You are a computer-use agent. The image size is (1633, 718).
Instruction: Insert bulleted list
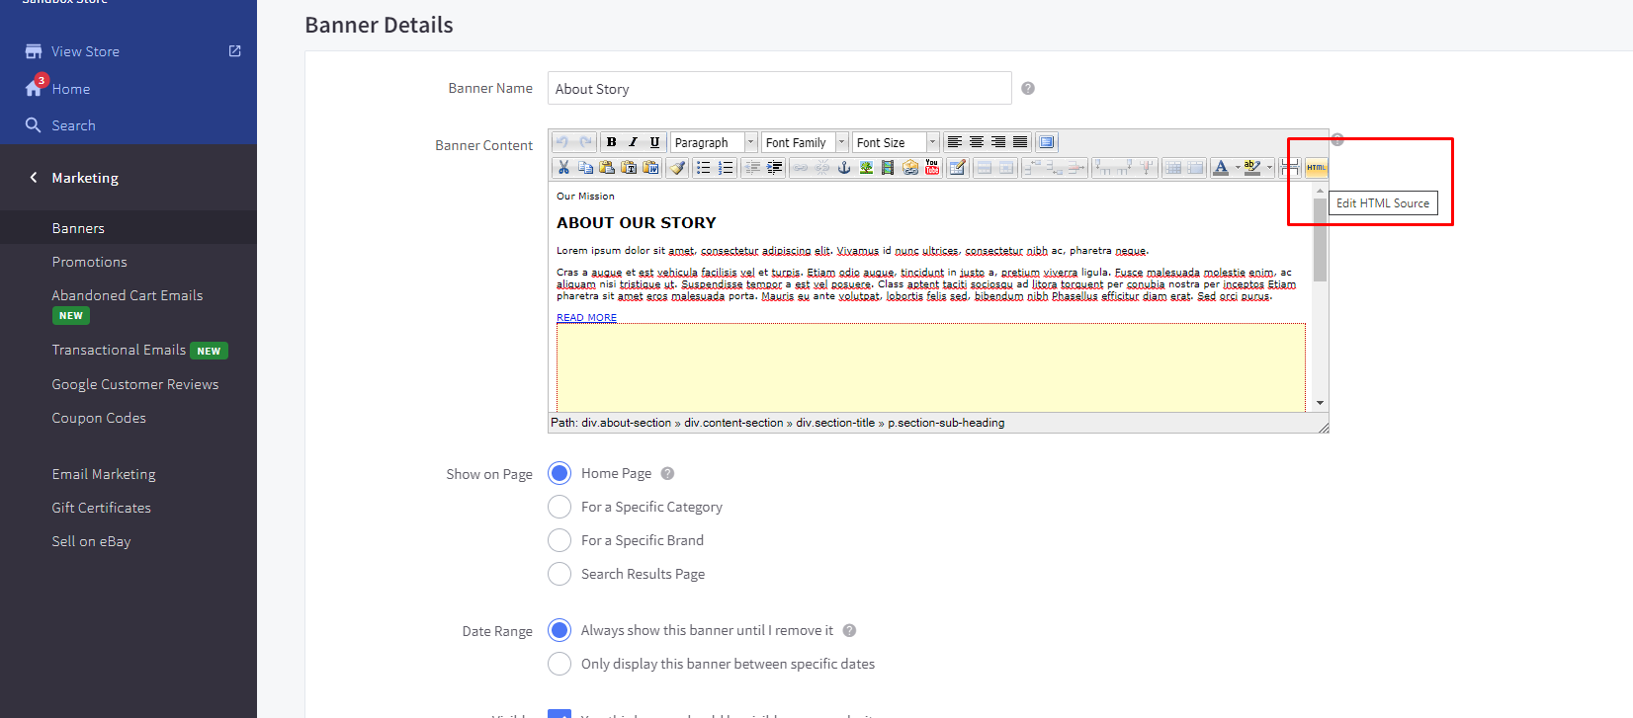click(x=703, y=168)
